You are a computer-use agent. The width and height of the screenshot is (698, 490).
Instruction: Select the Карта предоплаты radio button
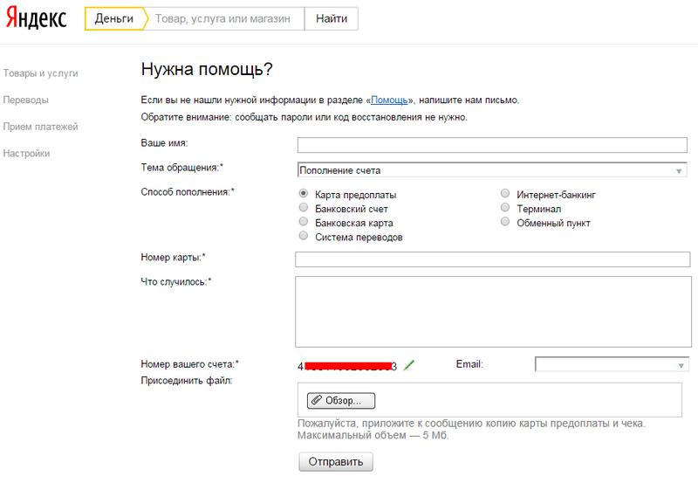pos(303,193)
